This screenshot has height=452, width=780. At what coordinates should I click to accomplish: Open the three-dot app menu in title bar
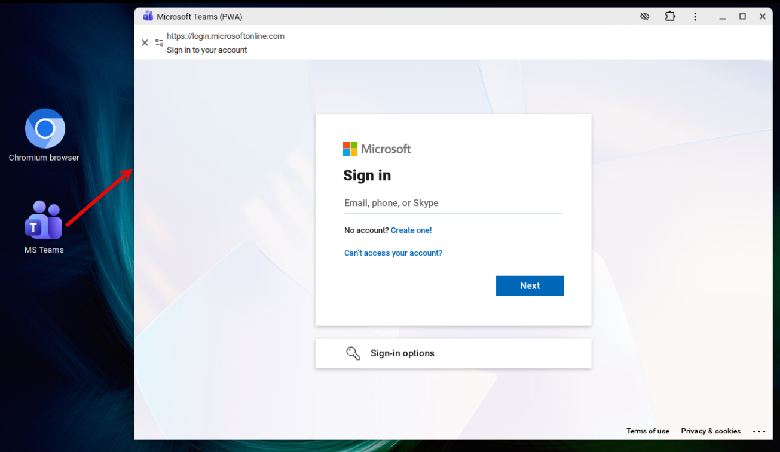(695, 17)
